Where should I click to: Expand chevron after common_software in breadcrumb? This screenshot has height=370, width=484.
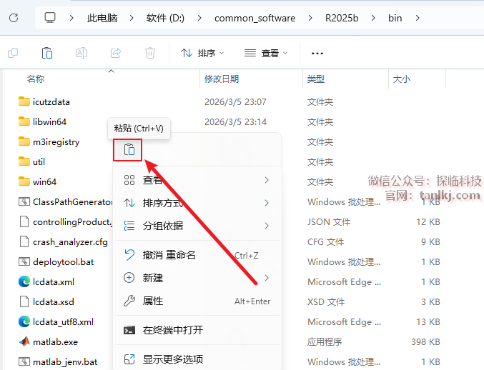tap(310, 18)
